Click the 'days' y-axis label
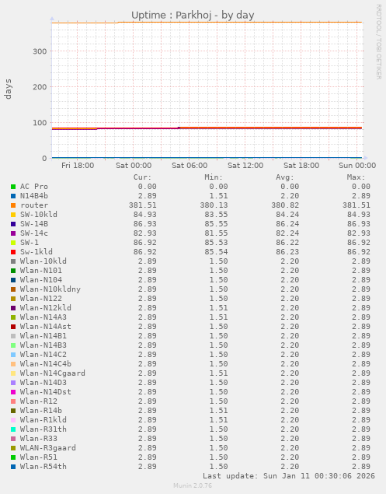 [9, 89]
